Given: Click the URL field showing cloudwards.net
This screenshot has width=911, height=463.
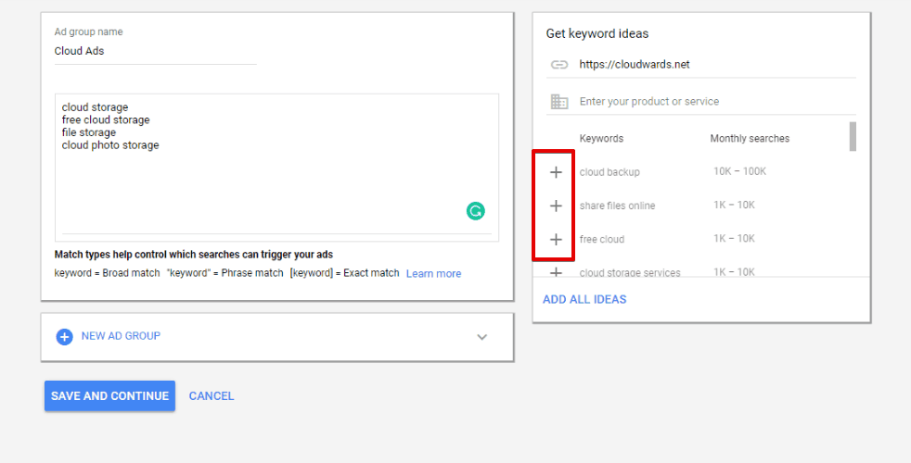Looking at the screenshot, I should [x=717, y=65].
